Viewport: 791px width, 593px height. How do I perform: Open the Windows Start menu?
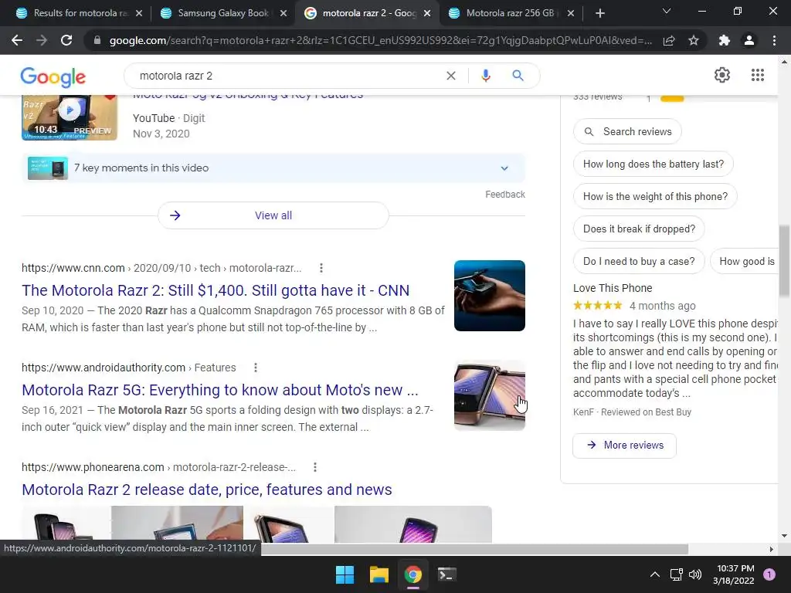tap(345, 574)
